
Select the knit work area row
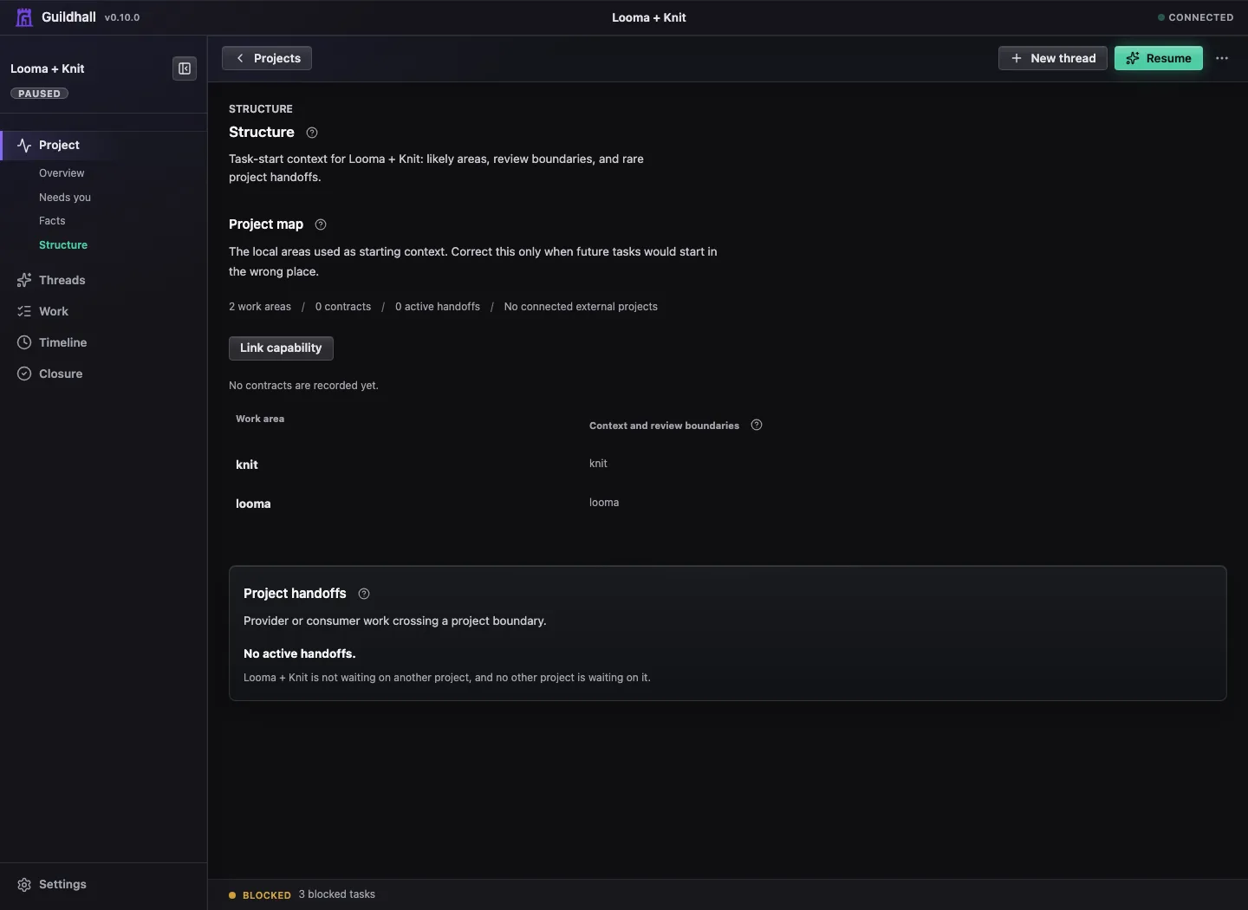(x=728, y=465)
